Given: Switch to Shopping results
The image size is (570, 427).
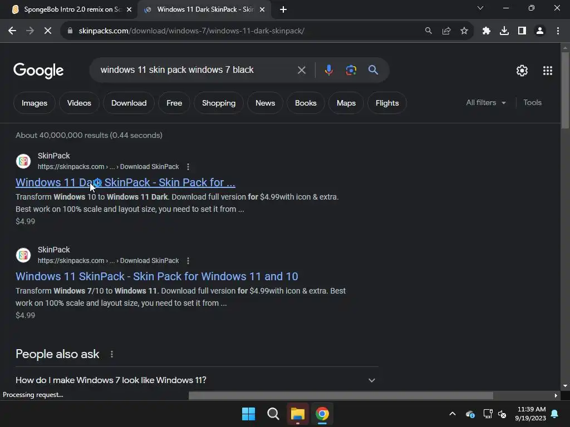Looking at the screenshot, I should pos(219,103).
